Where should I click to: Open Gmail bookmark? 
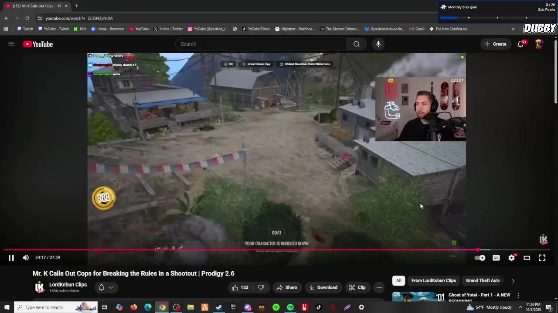point(417,29)
